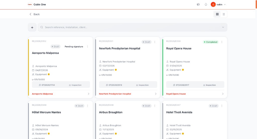257x139 pixels.
Task: Click yellow status dot on Hôtel Mercure Equipment
Action: click(x=49, y=133)
